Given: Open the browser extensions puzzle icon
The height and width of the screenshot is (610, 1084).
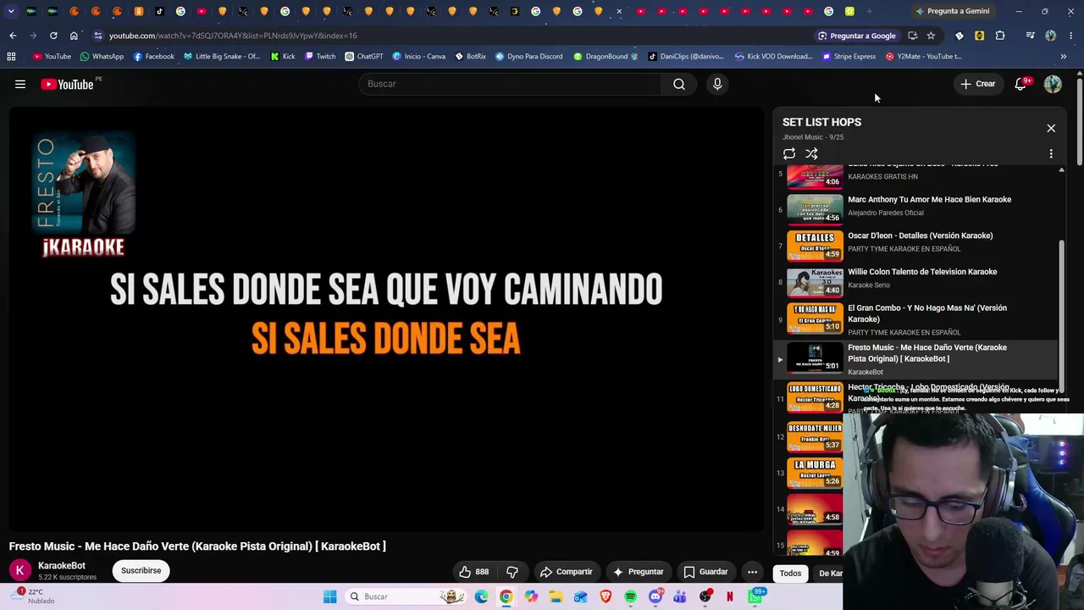Looking at the screenshot, I should (1000, 36).
